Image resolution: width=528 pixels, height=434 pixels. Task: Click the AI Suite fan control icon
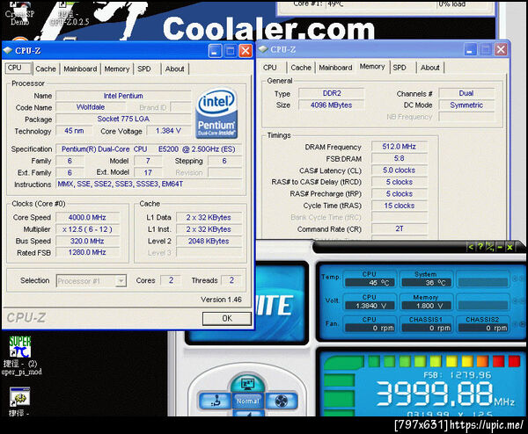pyautogui.click(x=282, y=401)
